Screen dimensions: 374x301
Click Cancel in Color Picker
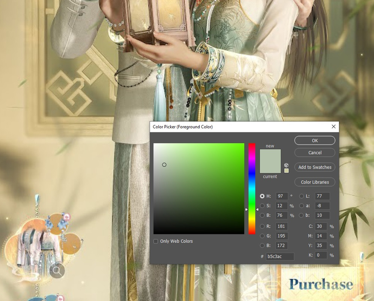click(315, 152)
